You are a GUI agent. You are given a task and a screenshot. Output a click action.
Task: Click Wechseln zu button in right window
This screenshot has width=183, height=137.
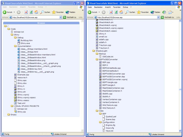(x=167, y=17)
